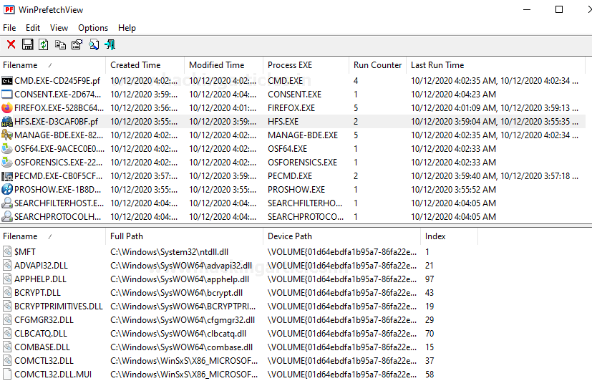
Task: Click the OSFORENSICS.EXE process name cell
Action: 302,163
